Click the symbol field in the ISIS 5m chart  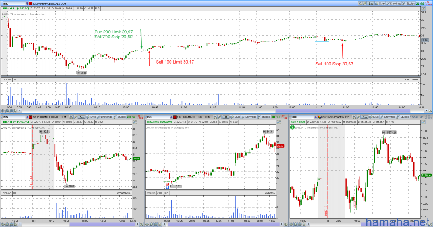(x=14, y=117)
